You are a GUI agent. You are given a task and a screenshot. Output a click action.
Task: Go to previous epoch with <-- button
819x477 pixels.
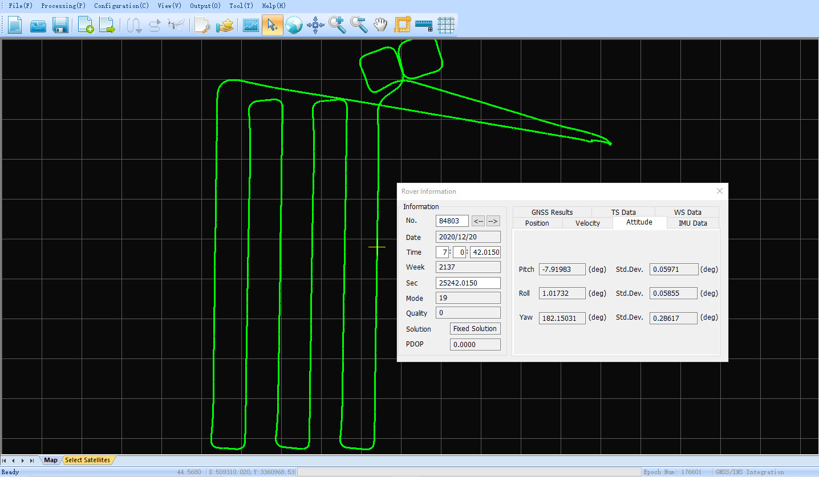pyautogui.click(x=479, y=221)
